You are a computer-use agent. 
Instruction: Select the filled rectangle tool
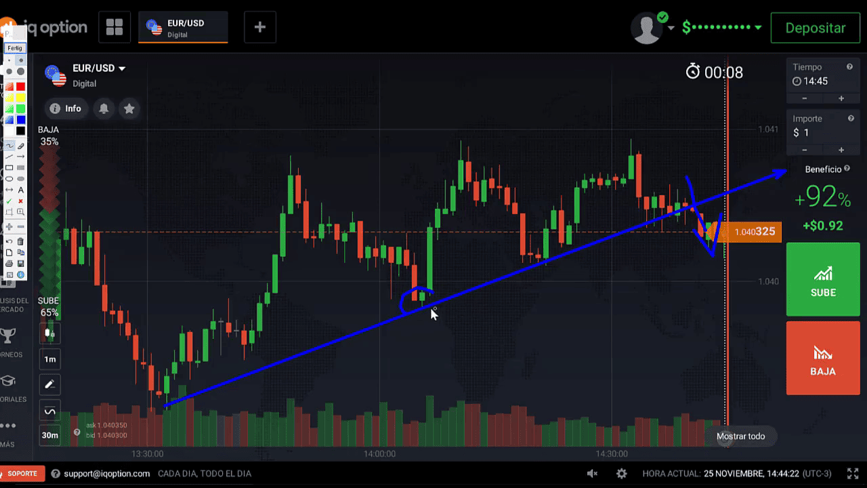21,167
